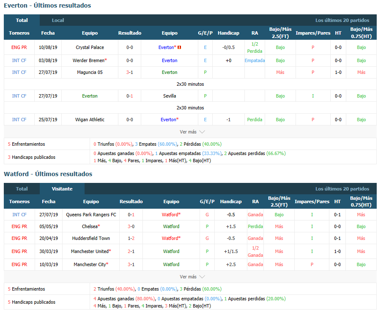
Task: Select Total tab in Watford section
Action: click(x=22, y=189)
